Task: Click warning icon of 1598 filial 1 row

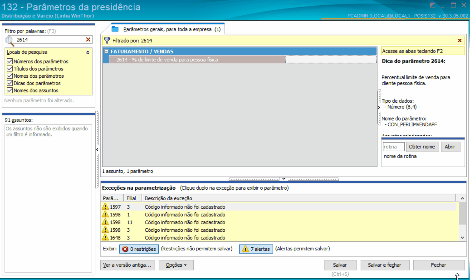Action: tap(105, 214)
